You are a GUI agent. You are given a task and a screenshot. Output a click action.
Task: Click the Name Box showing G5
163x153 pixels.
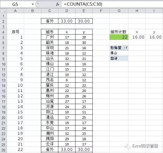pos(16,4)
